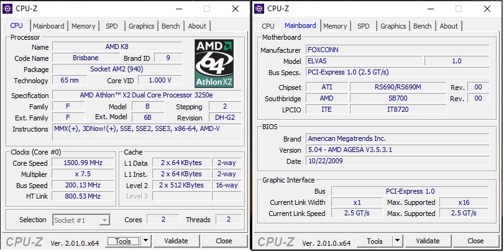504x252 pixels.
Task: Click Close button in right Mainboard window
Action: click(x=475, y=241)
